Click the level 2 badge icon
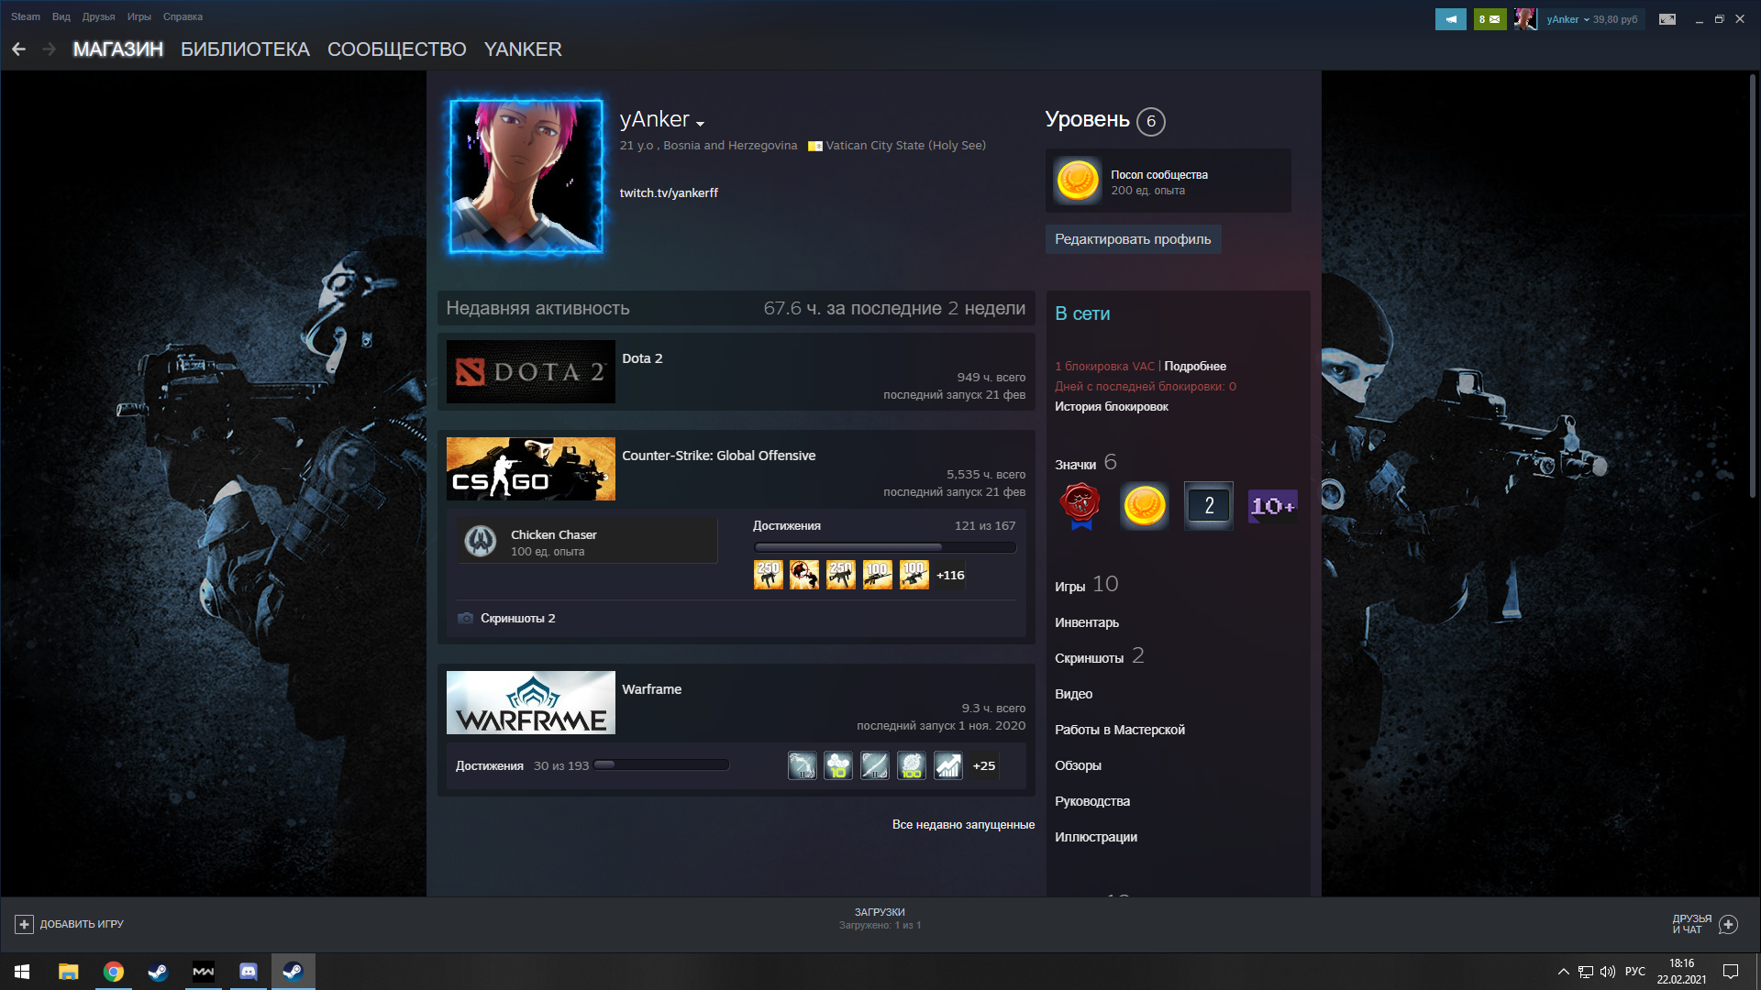This screenshot has height=990, width=1761. pos(1207,504)
